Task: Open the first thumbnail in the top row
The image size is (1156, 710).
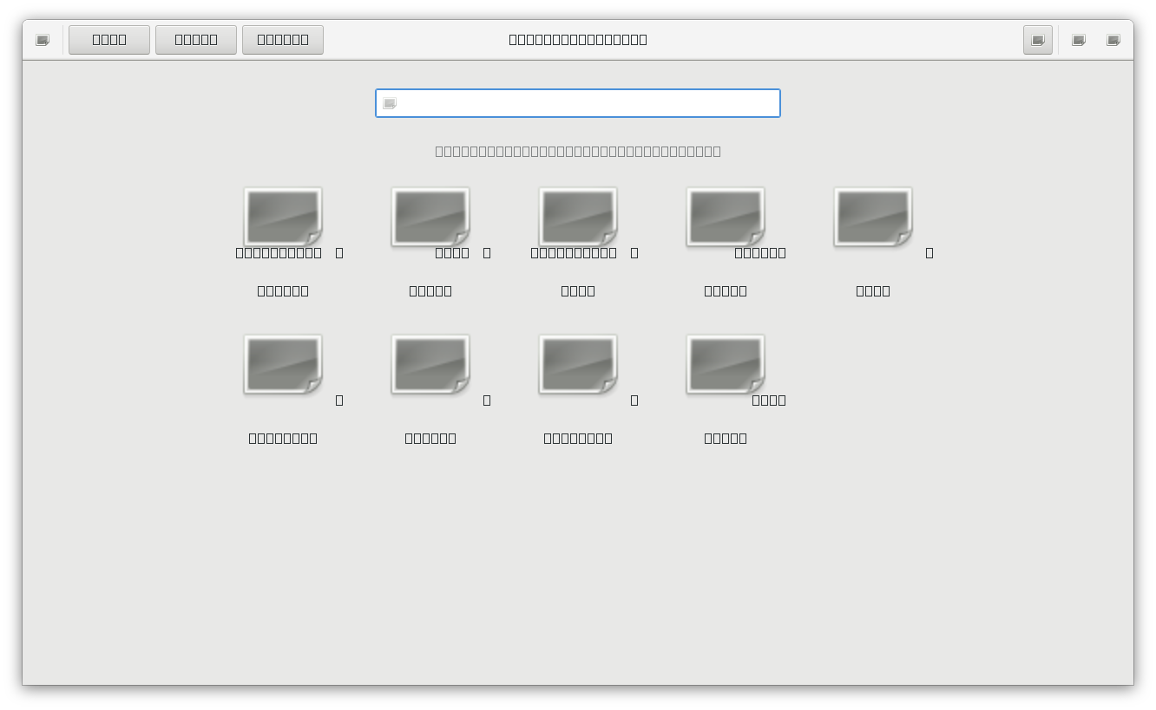Action: coord(283,217)
